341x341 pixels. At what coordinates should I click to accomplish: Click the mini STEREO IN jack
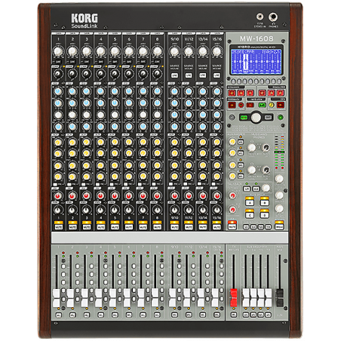[260, 17]
